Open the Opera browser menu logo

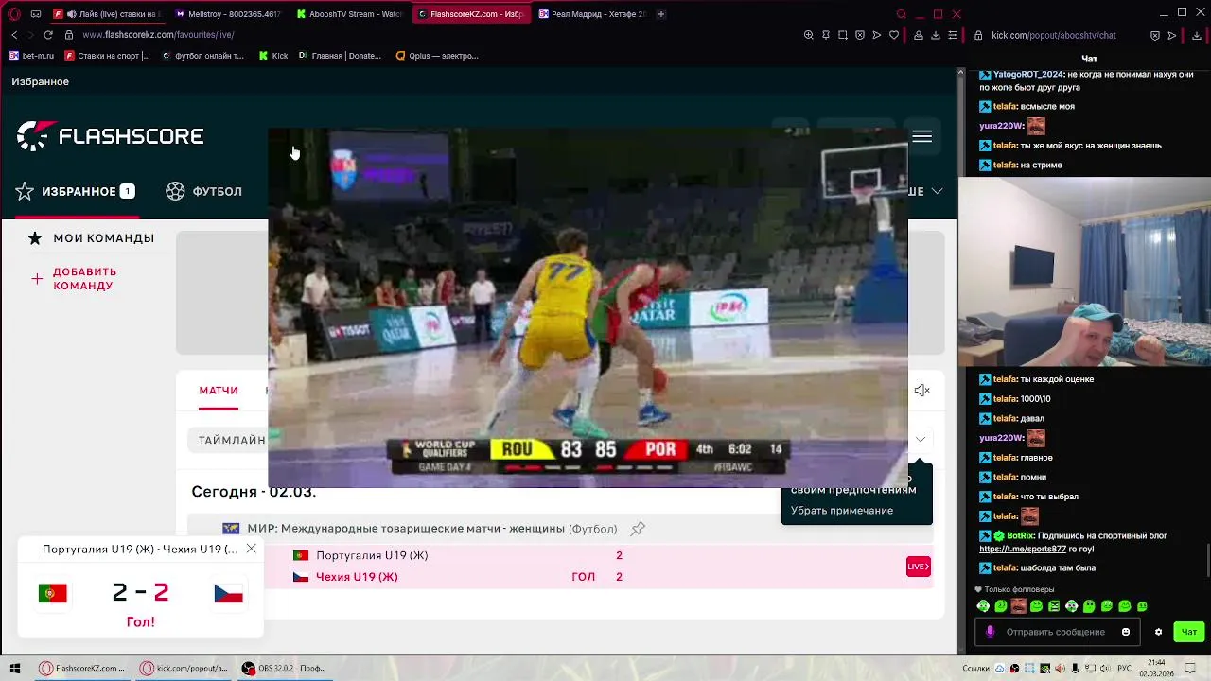click(13, 14)
